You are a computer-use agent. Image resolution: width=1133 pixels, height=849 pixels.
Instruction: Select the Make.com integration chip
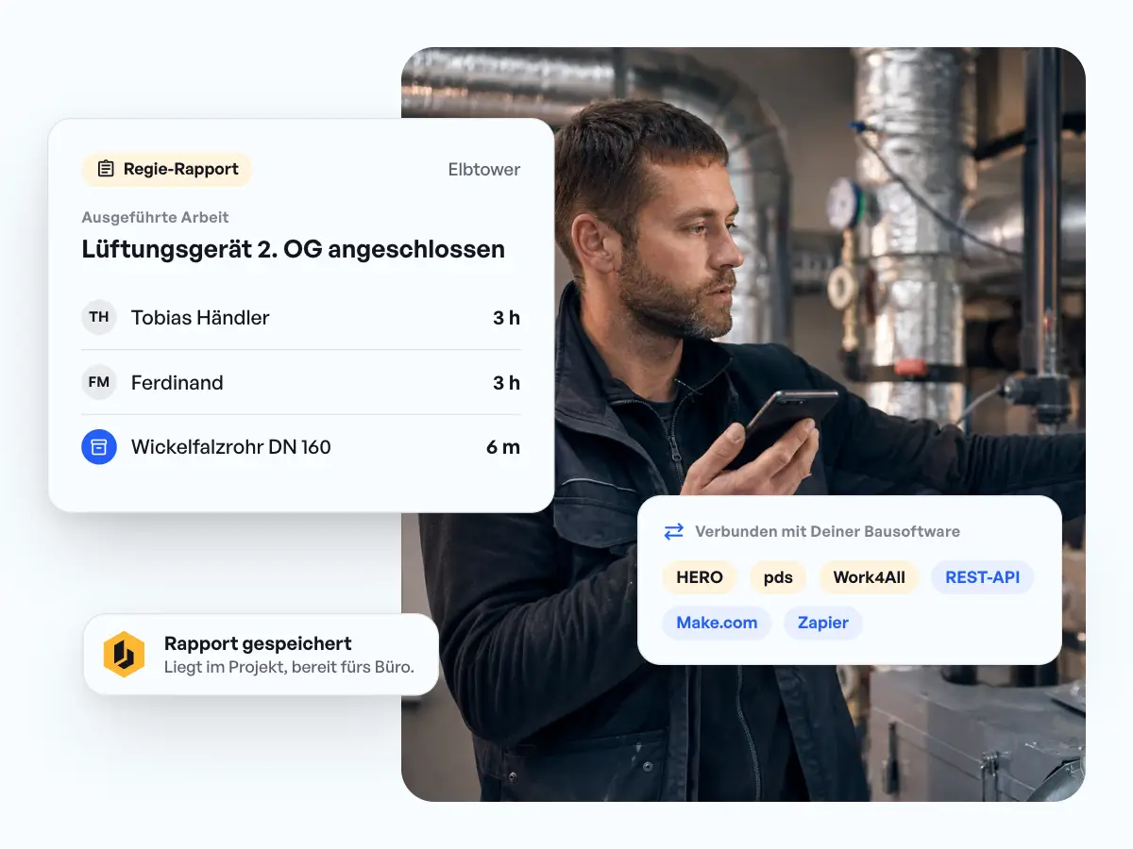coord(717,623)
